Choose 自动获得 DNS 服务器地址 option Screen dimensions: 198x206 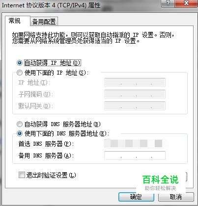tap(20, 124)
